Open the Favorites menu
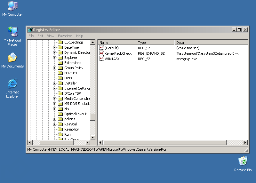 (65, 36)
